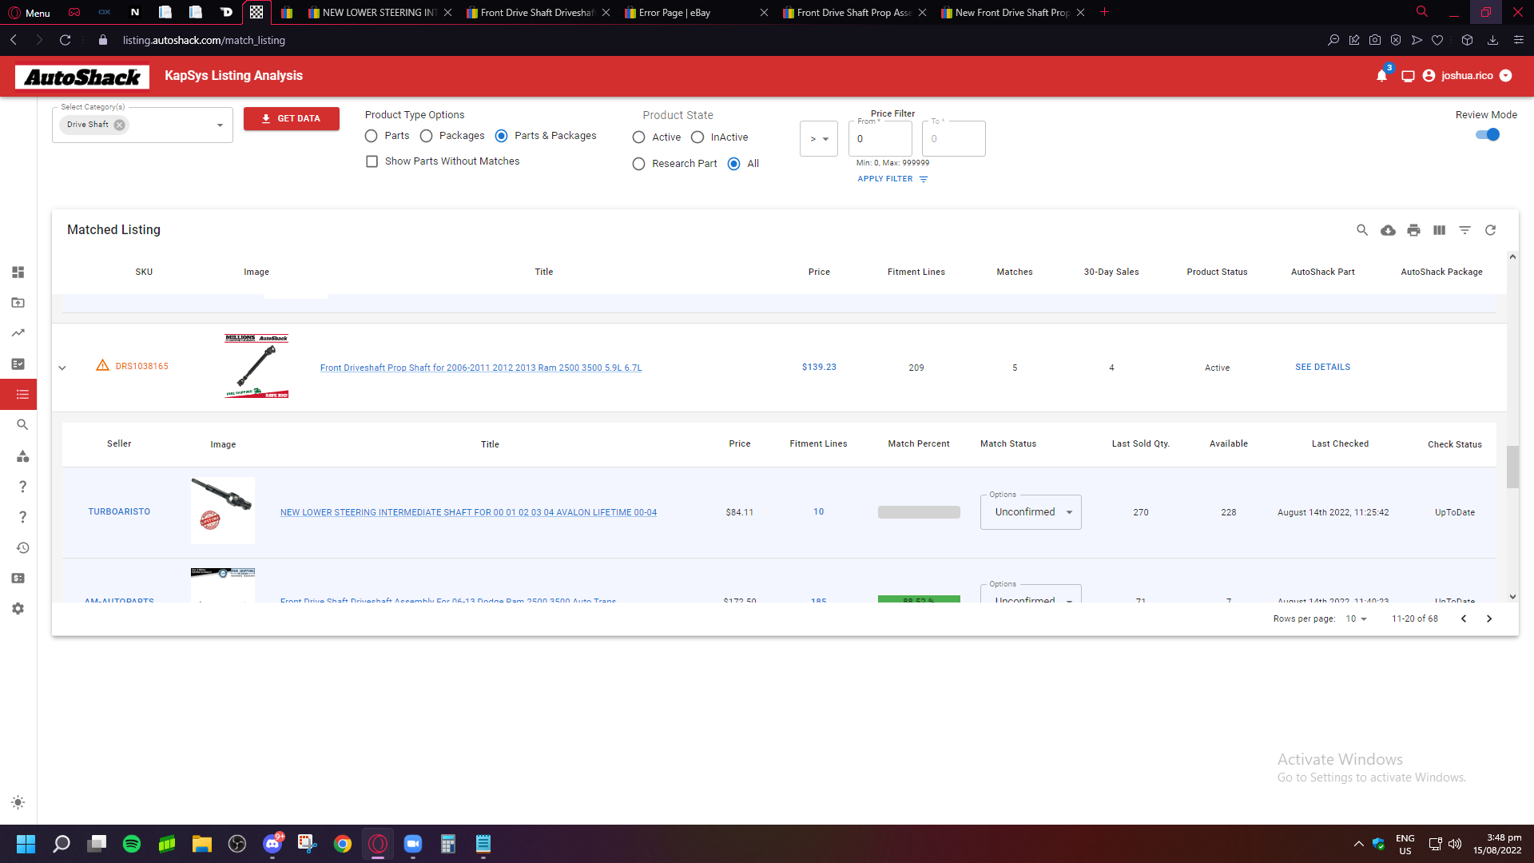Open the rows per page dropdown
The height and width of the screenshot is (863, 1534).
click(1356, 619)
